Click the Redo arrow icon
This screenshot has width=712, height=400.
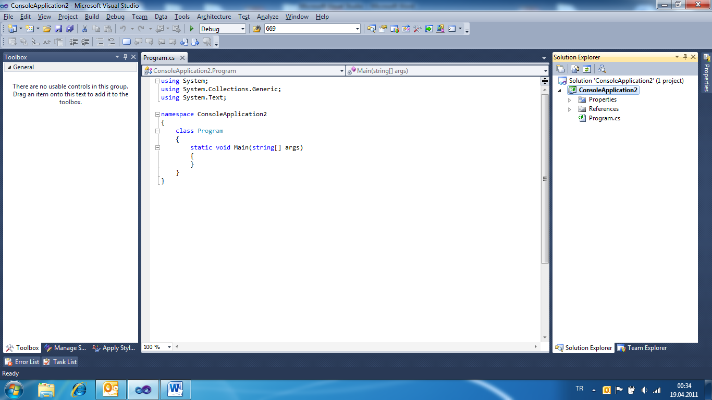tap(141, 29)
